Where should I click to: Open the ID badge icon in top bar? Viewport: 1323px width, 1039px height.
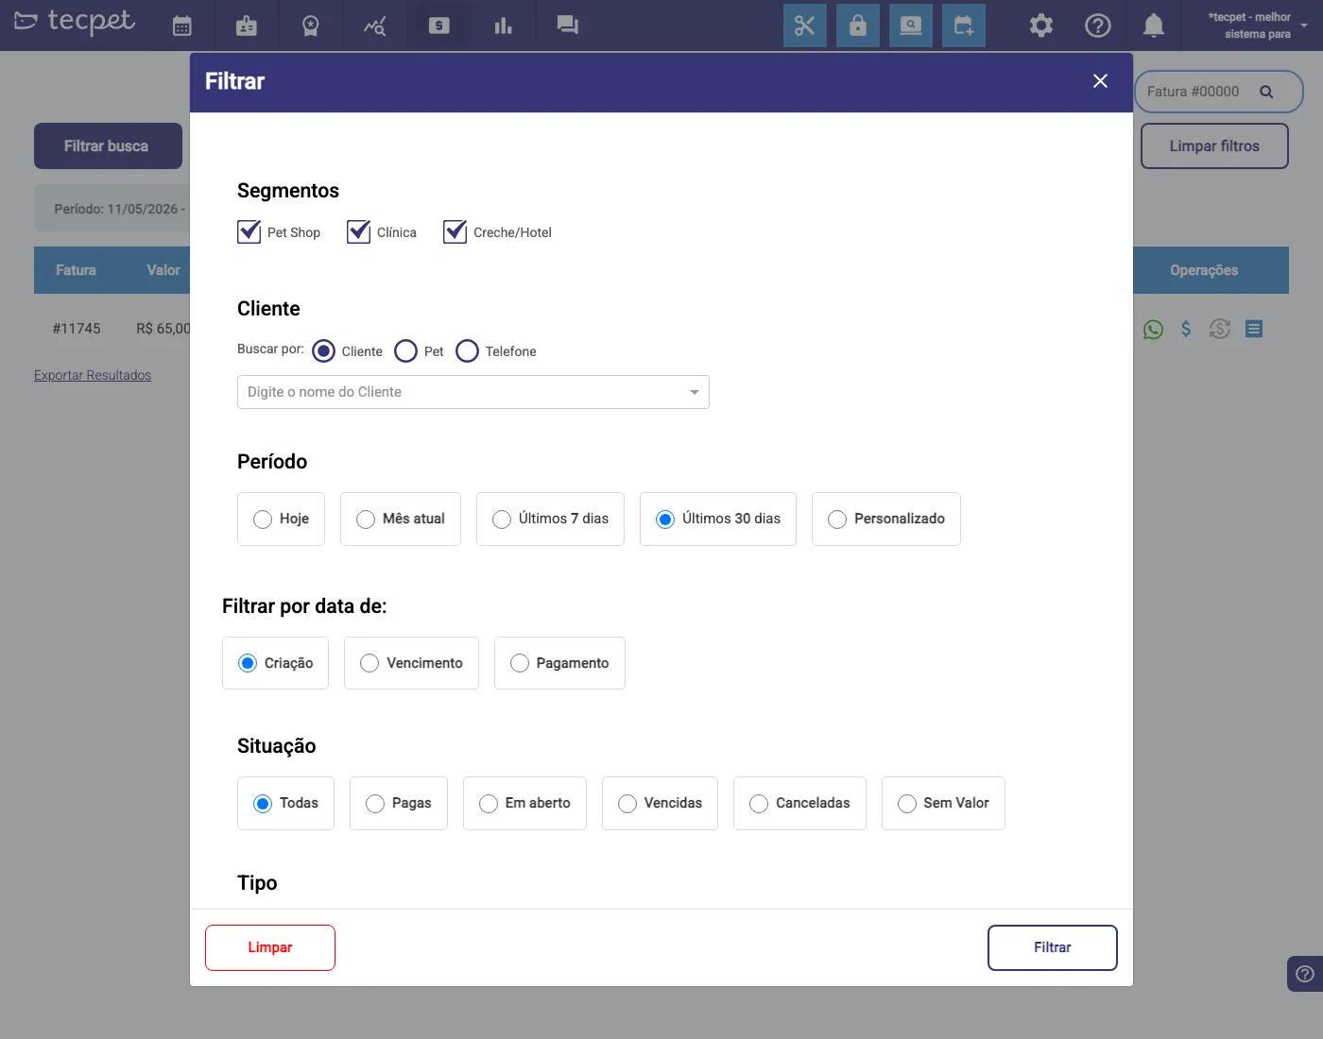click(247, 26)
